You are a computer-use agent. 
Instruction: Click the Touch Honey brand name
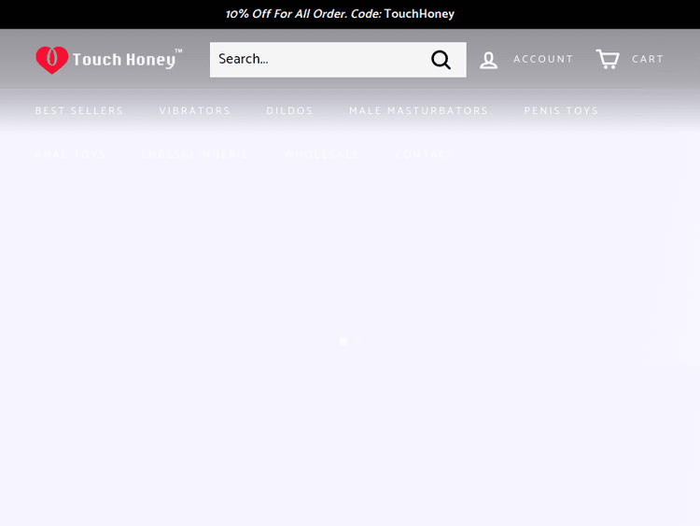[124, 60]
